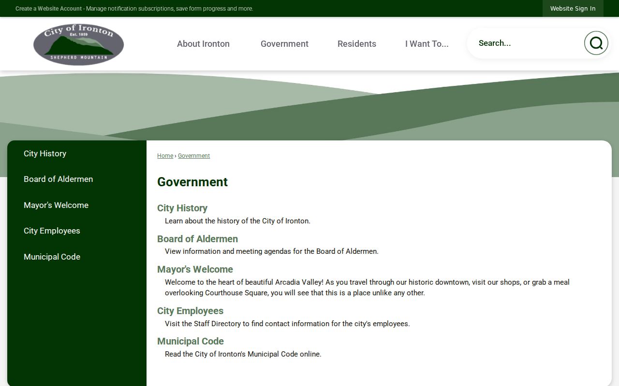The image size is (619, 386).
Task: Open City Employees heading in main content
Action: 190,311
